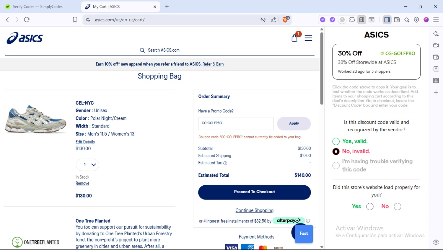The width and height of the screenshot is (443, 250).
Task: Open reading list icon in sidebar
Action: pyautogui.click(x=436, y=81)
